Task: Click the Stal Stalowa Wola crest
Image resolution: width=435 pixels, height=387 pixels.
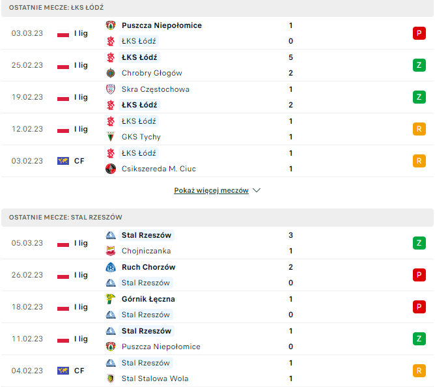Action: tap(110, 379)
